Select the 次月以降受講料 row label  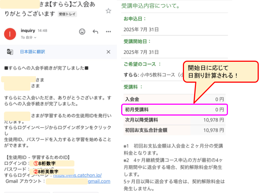[142, 120]
